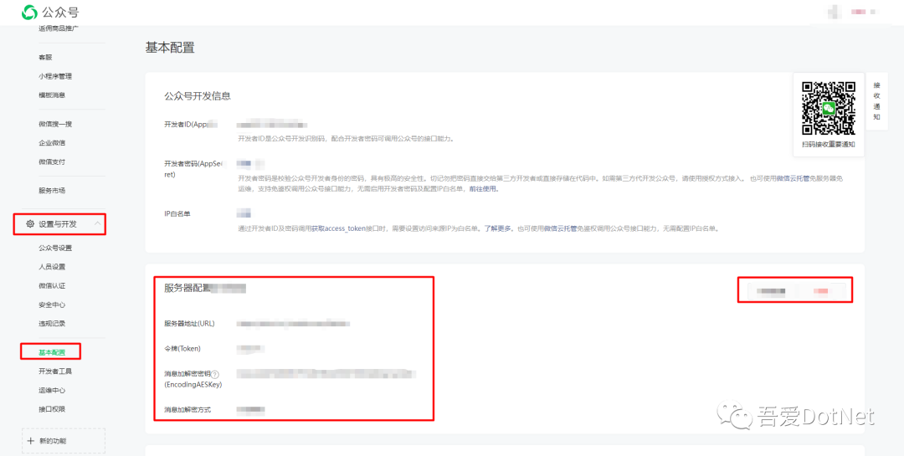
Task: Open 客服 in the sidebar
Action: coord(45,57)
